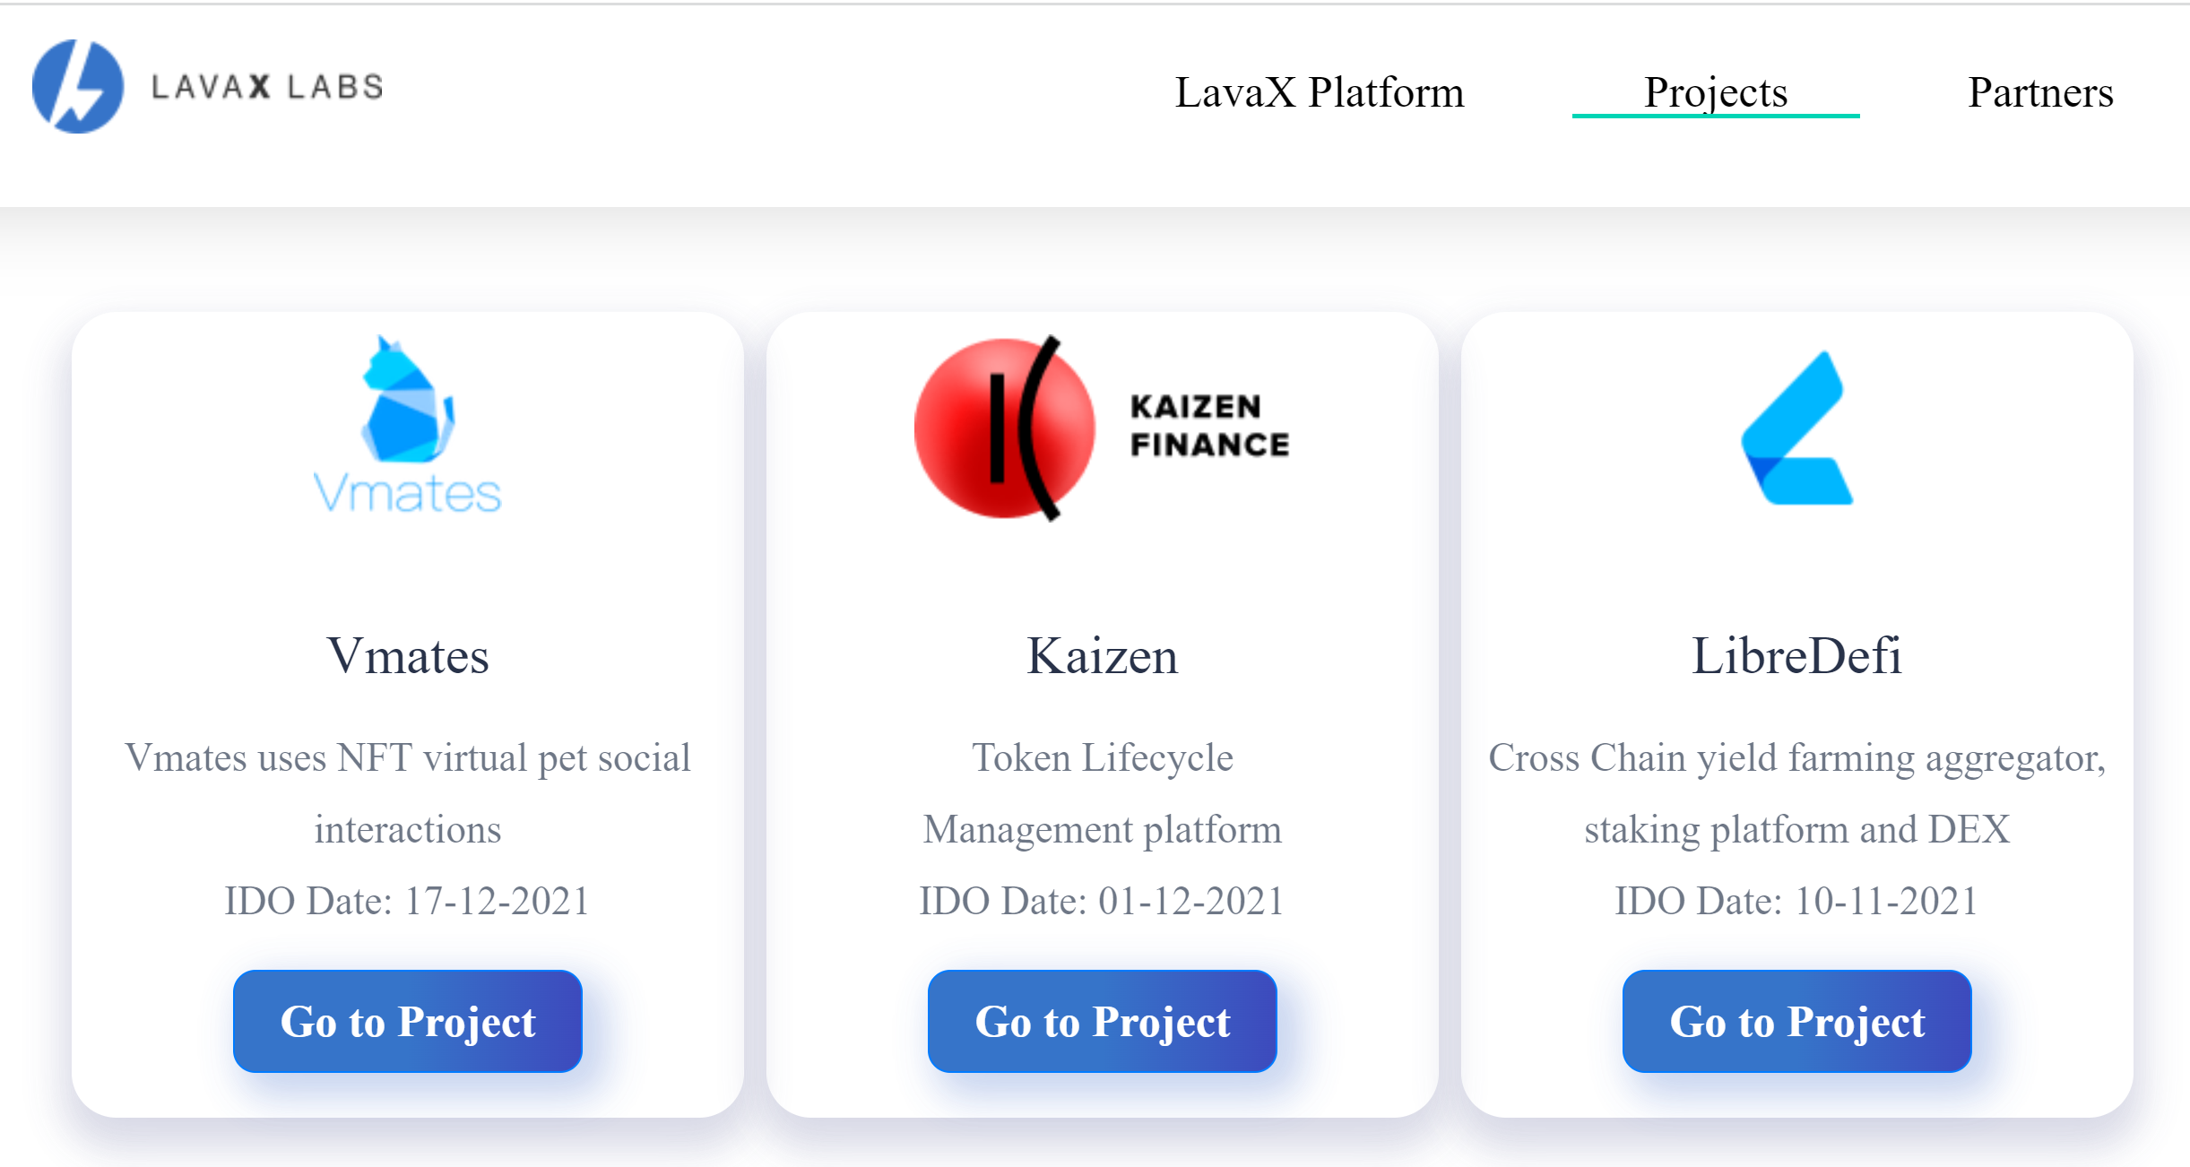2190x1167 pixels.
Task: Go to the Vmates project
Action: 408,1021
